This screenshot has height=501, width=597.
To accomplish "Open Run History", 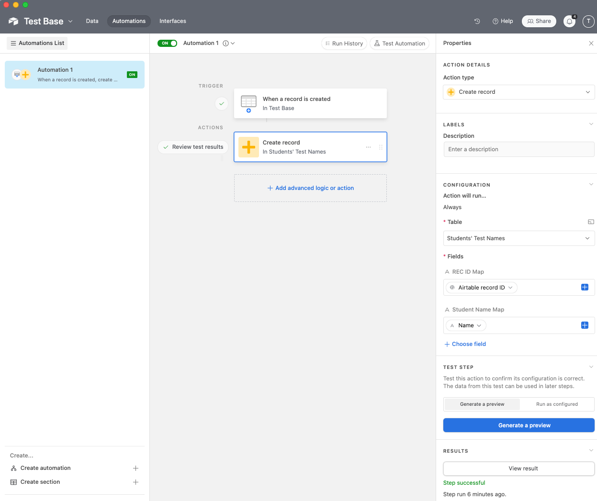I will click(344, 44).
